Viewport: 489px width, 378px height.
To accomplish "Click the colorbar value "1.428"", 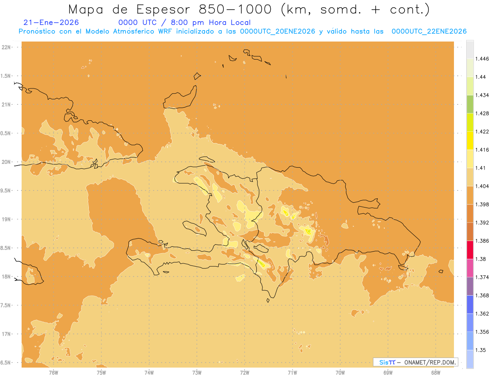I will (x=482, y=113).
